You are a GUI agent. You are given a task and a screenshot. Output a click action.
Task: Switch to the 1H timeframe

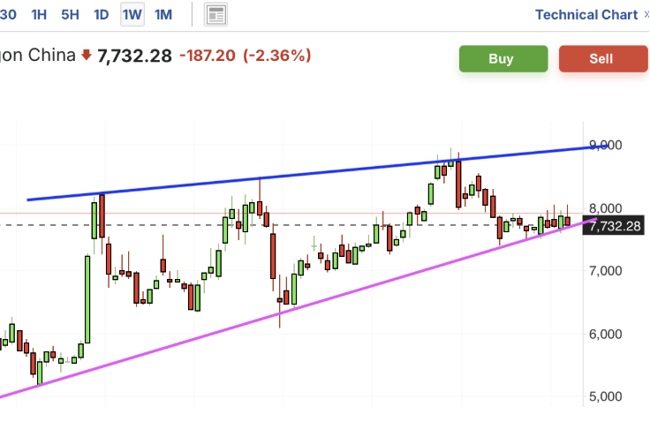point(40,14)
